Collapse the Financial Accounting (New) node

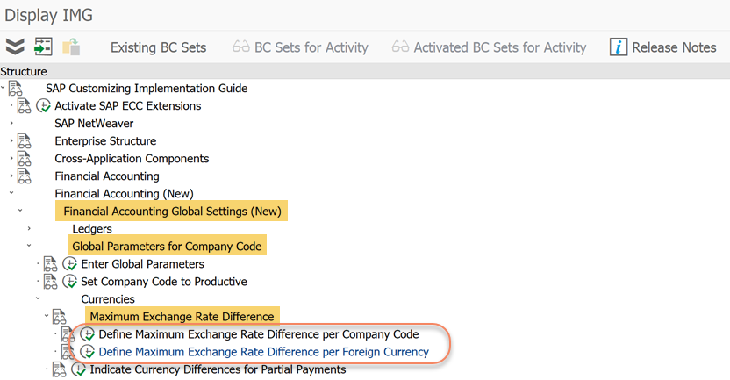click(x=11, y=194)
